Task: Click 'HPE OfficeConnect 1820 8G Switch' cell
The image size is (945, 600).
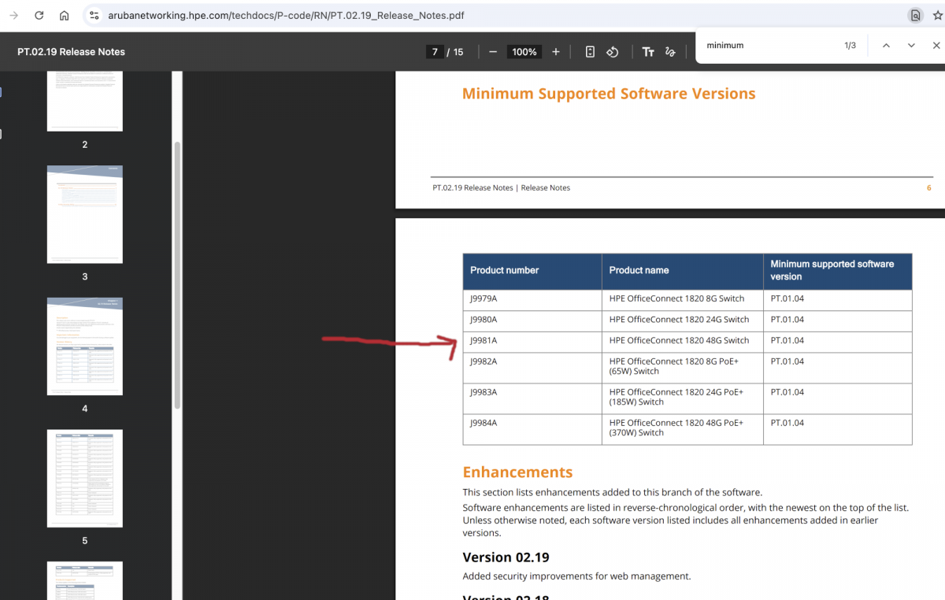Action: [x=683, y=299]
